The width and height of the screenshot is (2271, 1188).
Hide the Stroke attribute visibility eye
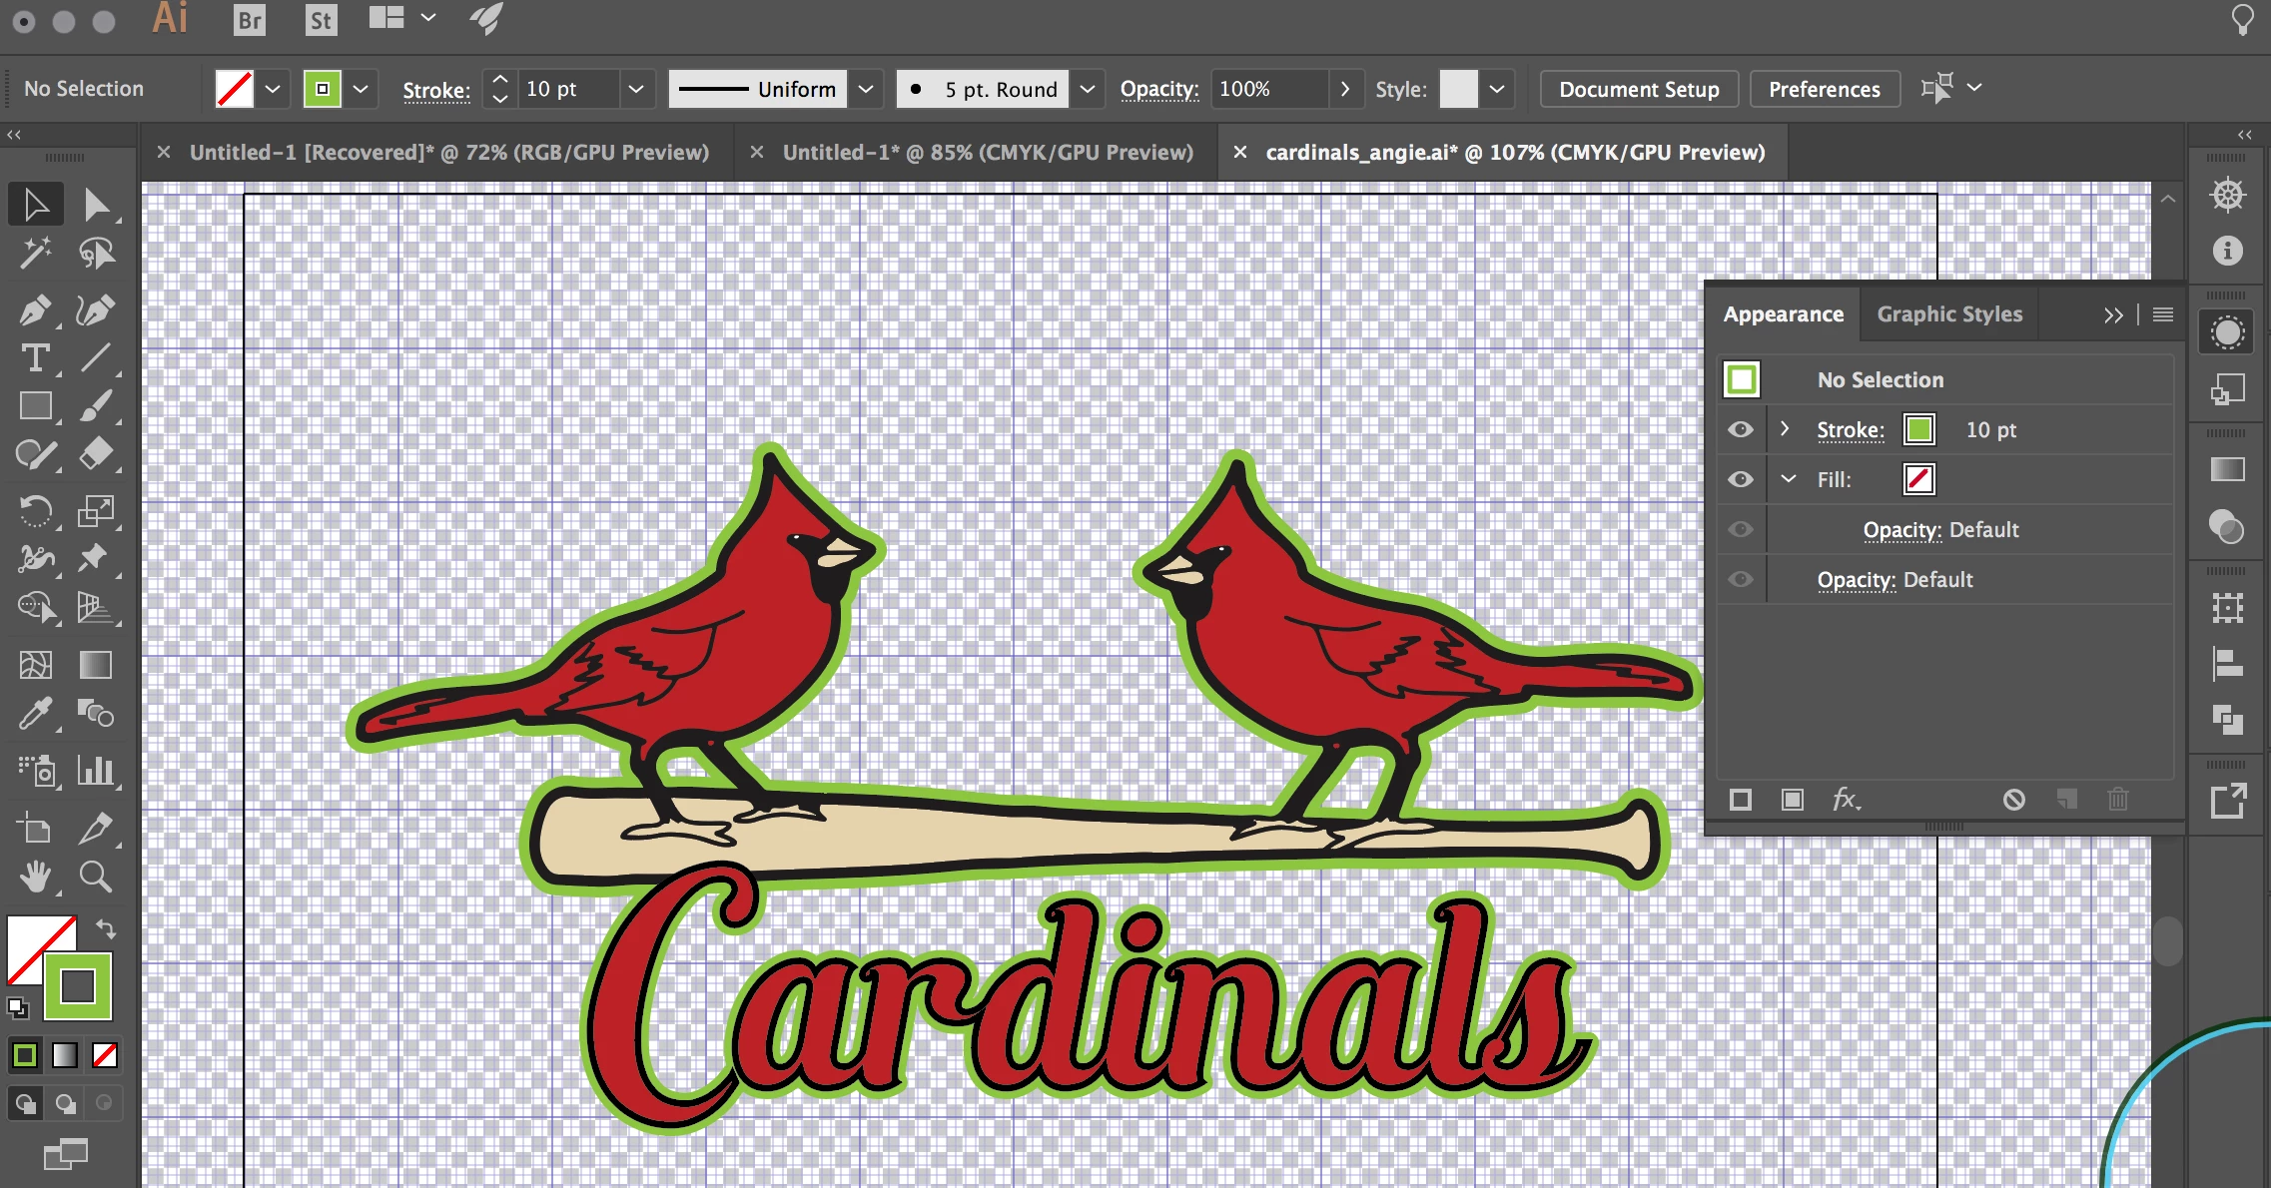[x=1741, y=429]
